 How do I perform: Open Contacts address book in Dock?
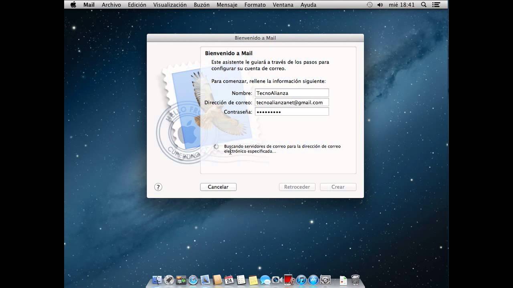(217, 280)
